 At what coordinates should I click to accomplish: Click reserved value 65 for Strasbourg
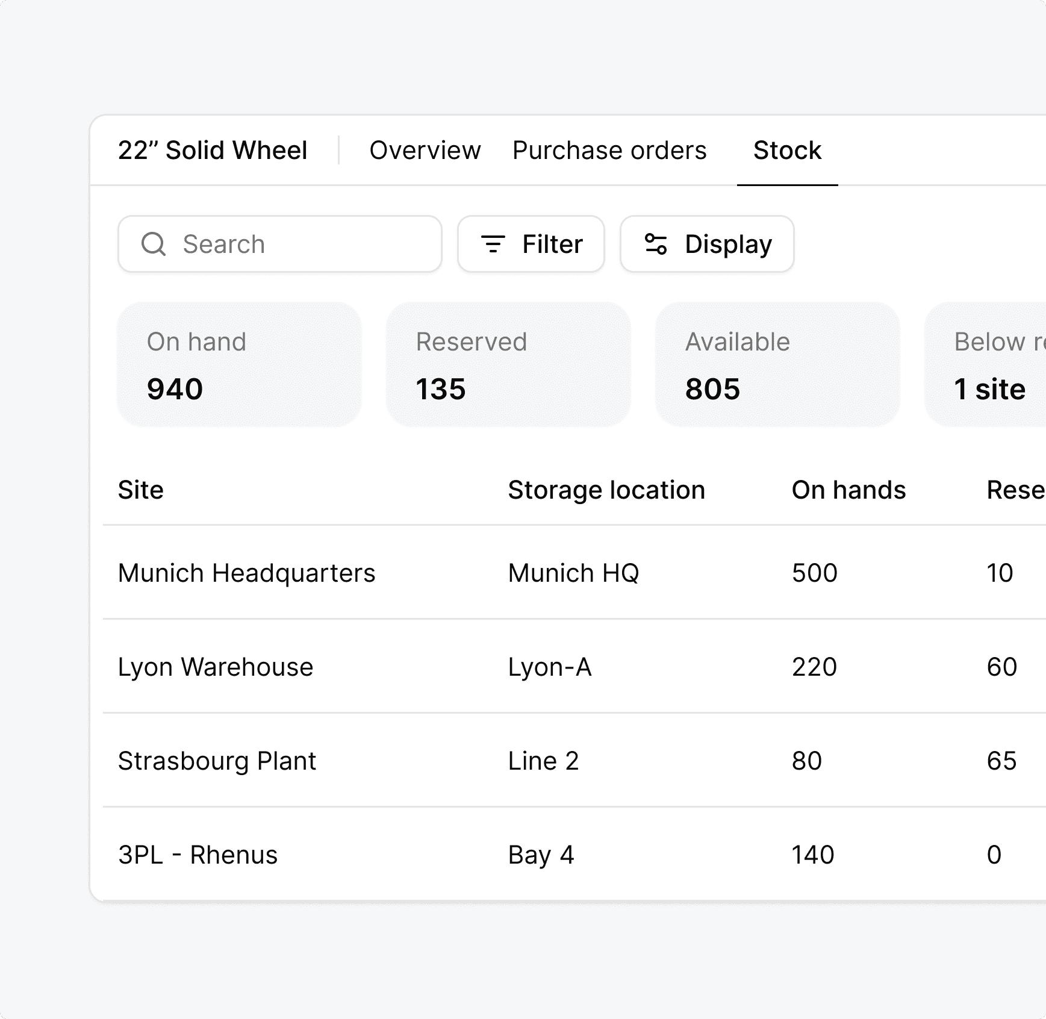[1001, 761]
